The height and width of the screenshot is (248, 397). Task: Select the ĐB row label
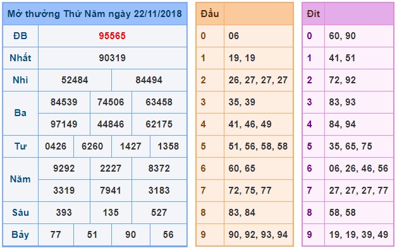coord(20,36)
